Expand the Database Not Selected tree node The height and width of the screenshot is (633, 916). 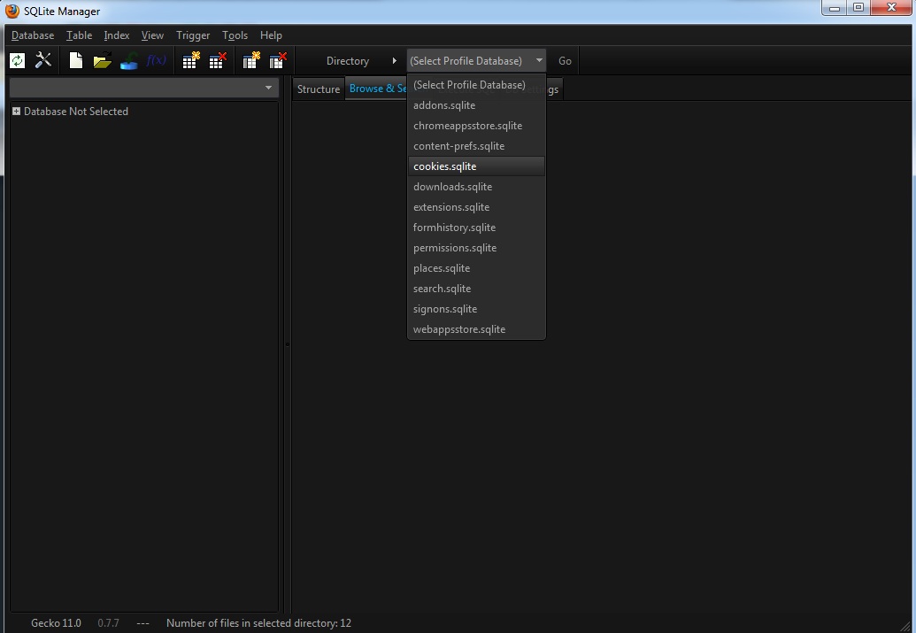[16, 111]
